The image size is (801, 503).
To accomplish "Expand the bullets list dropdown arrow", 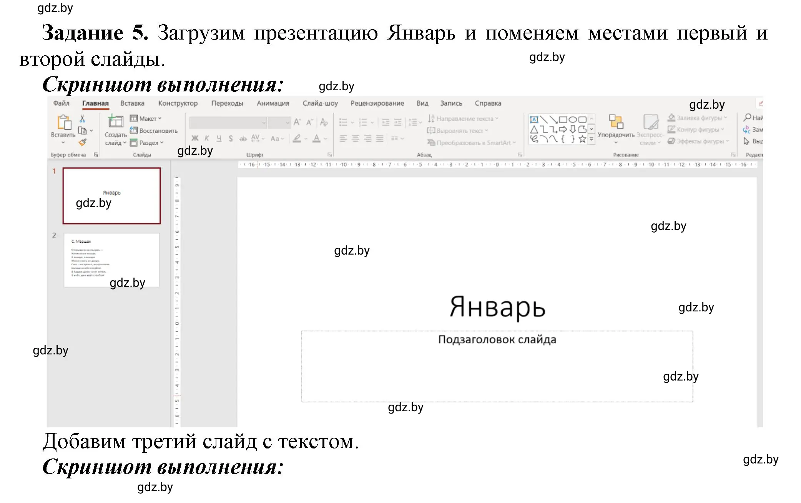I will 352,122.
